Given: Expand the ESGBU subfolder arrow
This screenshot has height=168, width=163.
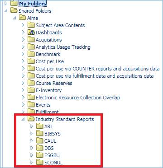Looking at the screenshot, I should click(x=32, y=155).
